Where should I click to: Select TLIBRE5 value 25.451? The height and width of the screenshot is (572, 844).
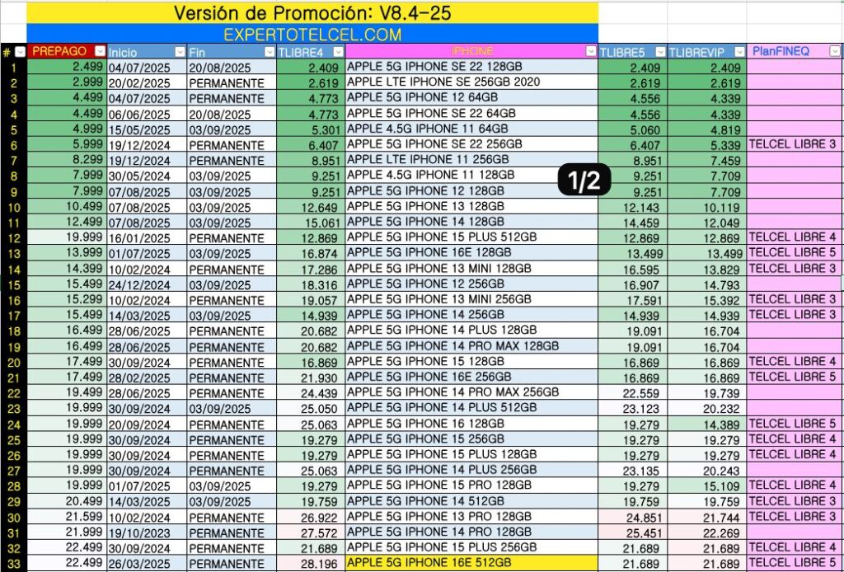pyautogui.click(x=632, y=533)
